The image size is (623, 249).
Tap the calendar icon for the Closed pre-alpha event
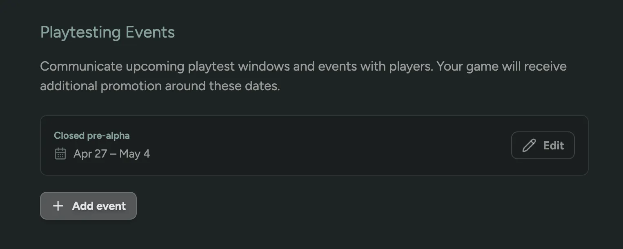coord(60,153)
